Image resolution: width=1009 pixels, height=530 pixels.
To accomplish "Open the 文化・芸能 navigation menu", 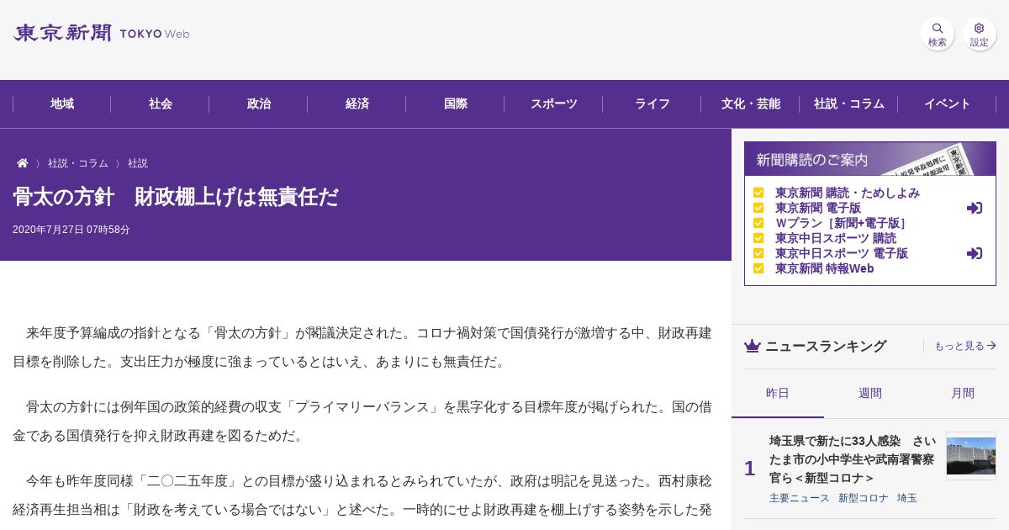I will [751, 104].
